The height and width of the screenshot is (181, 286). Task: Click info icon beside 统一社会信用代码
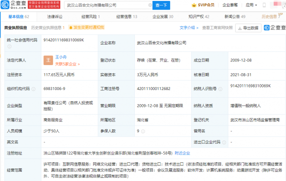point(9,46)
